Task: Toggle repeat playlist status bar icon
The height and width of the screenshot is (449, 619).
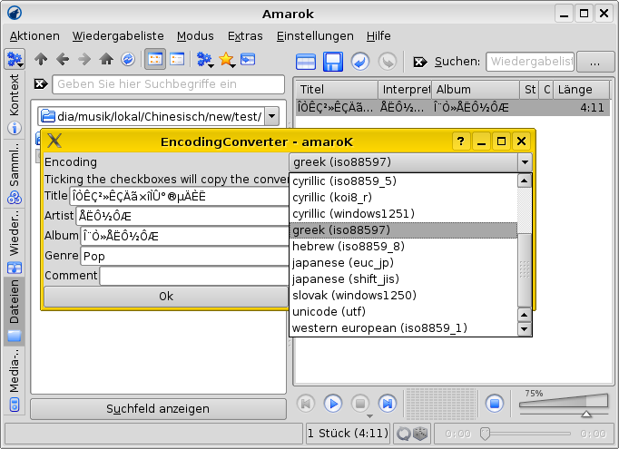Action: (x=404, y=434)
